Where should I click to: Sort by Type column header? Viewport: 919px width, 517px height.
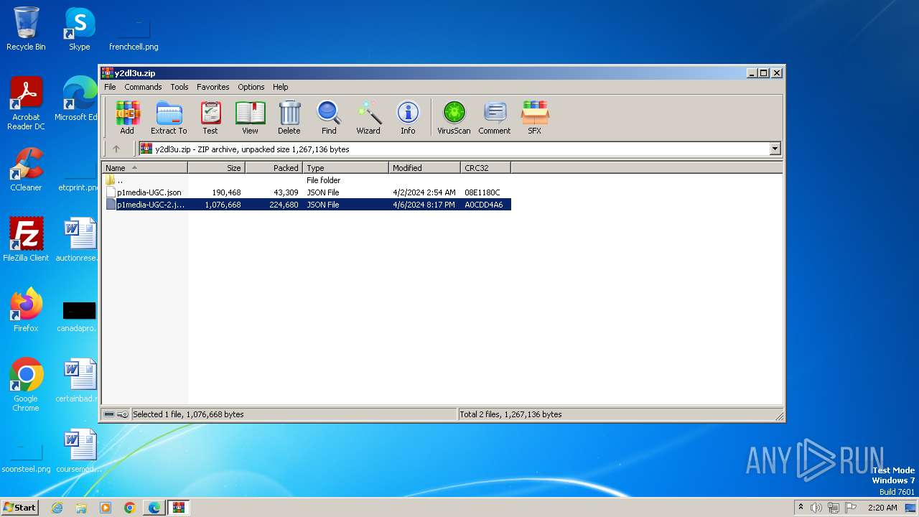[x=346, y=168]
